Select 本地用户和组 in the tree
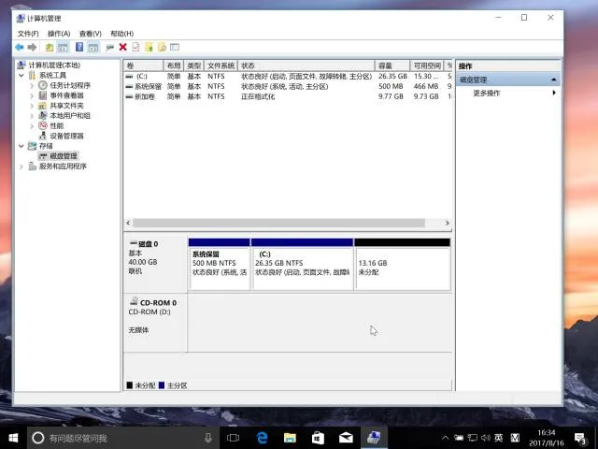The image size is (598, 449). 70,116
